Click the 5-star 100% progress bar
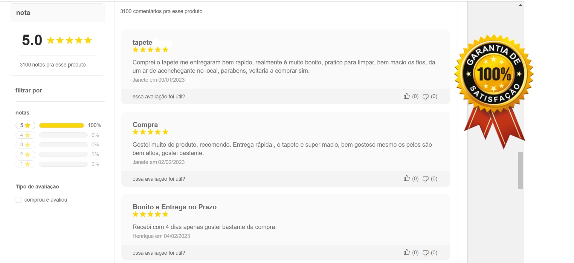 click(62, 125)
